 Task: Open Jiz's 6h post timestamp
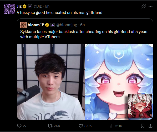pos(47,6)
